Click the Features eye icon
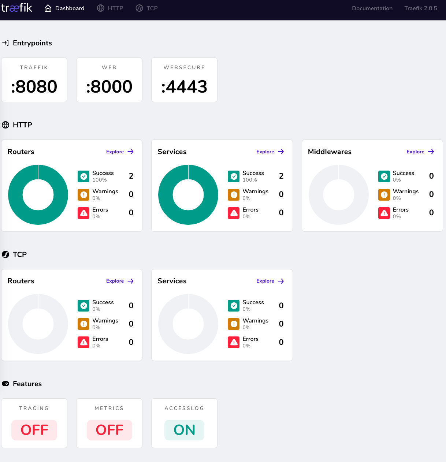 [x=5, y=384]
